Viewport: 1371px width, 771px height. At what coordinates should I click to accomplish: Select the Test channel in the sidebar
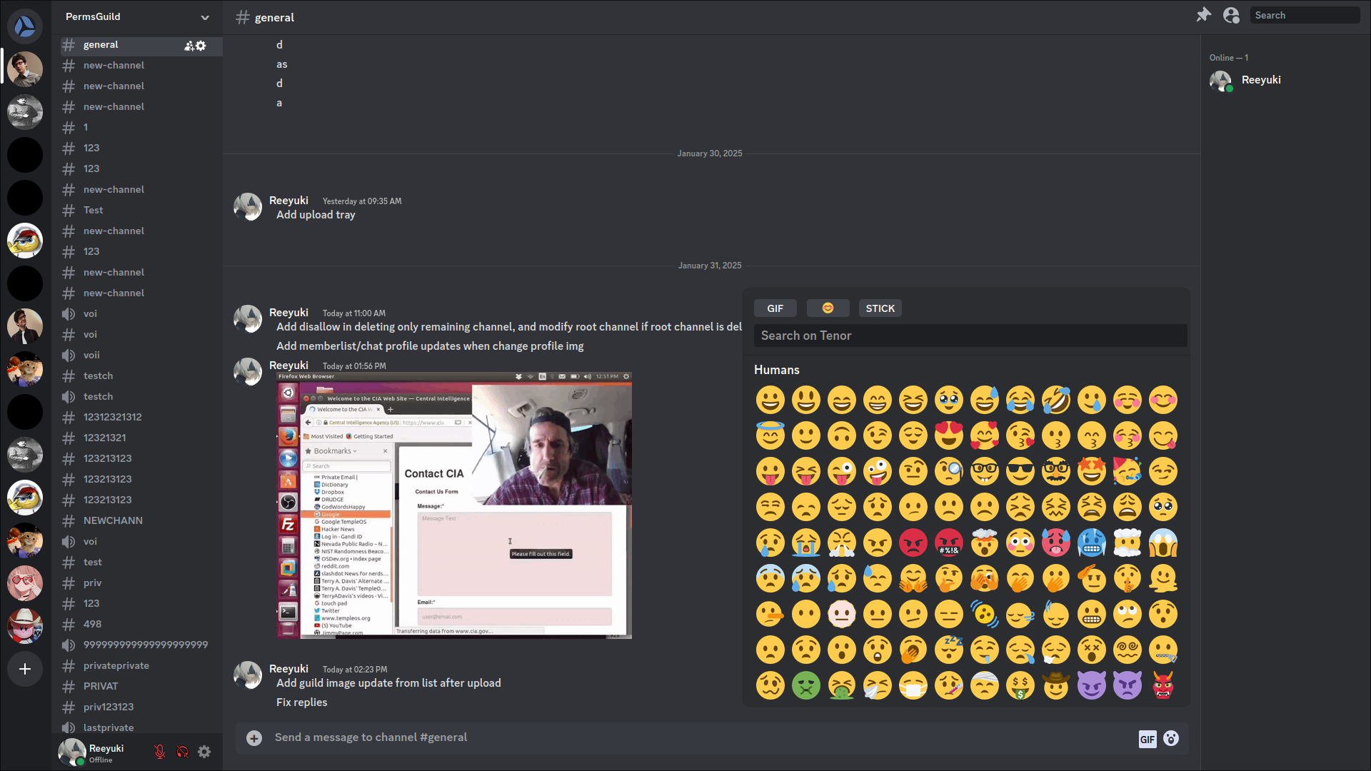94,210
